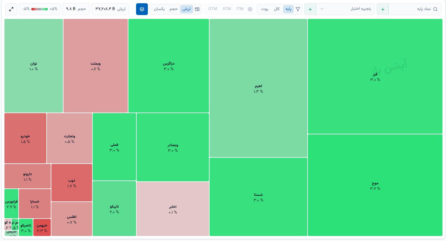446x241 pixels.
Task: Click the -5% to +5% color scale
Action: (x=40, y=9)
